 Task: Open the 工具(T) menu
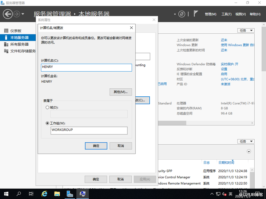tap(226, 14)
